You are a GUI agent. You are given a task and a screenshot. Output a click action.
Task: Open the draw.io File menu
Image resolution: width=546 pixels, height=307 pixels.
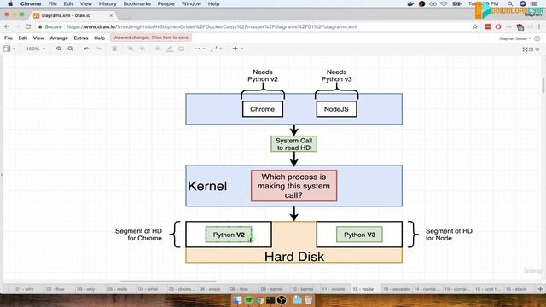[x=9, y=38]
